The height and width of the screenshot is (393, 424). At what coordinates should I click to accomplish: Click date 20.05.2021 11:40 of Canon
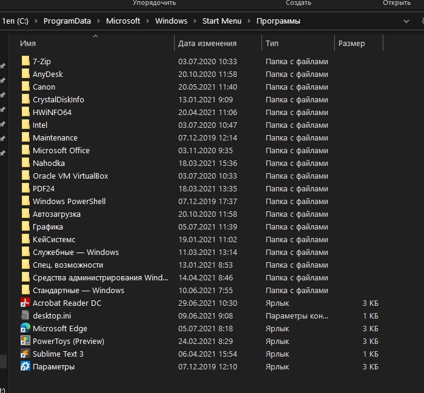pyautogui.click(x=207, y=87)
